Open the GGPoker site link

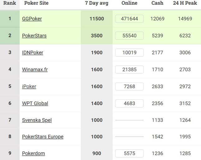pyautogui.click(x=32, y=19)
